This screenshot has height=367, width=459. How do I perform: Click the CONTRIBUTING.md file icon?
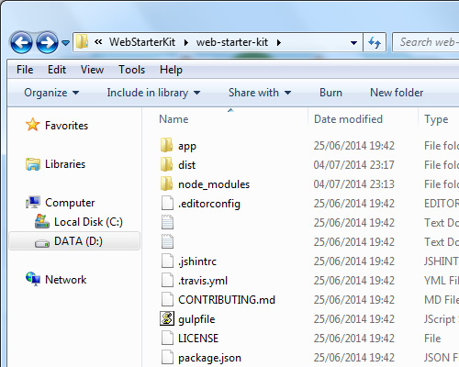[167, 299]
